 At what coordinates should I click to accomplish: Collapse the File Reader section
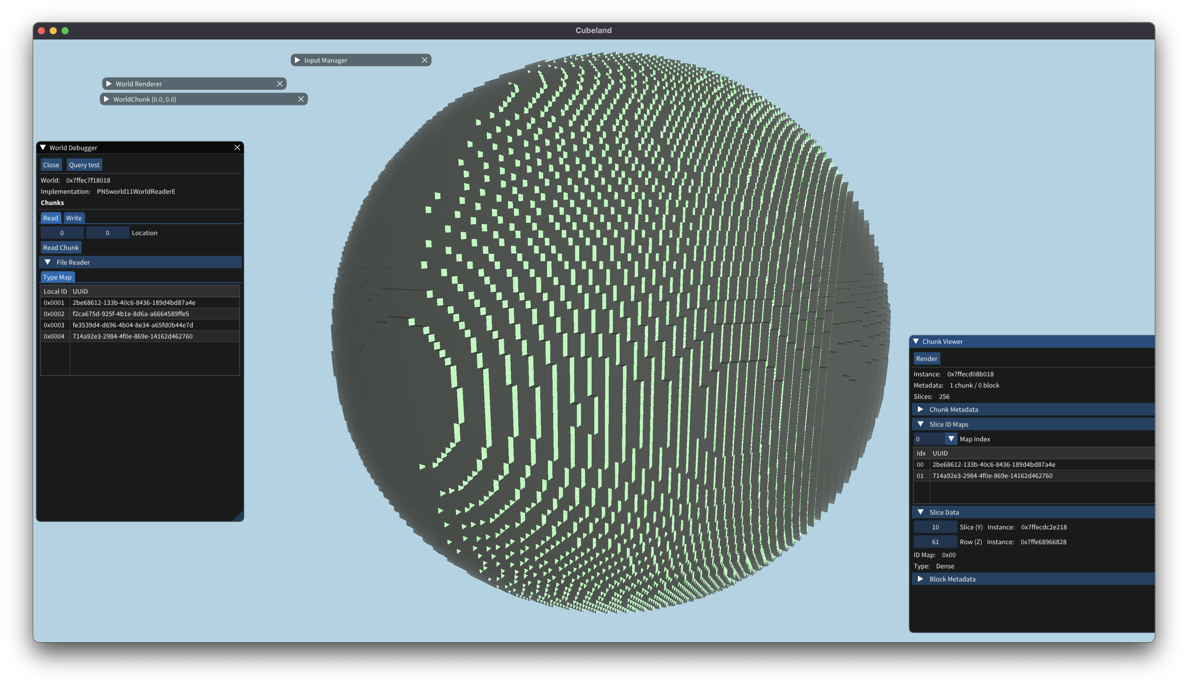pos(48,262)
